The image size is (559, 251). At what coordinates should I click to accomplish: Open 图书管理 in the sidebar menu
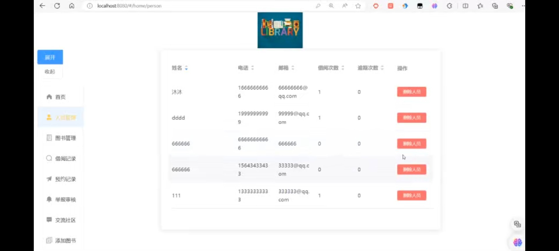click(x=65, y=138)
